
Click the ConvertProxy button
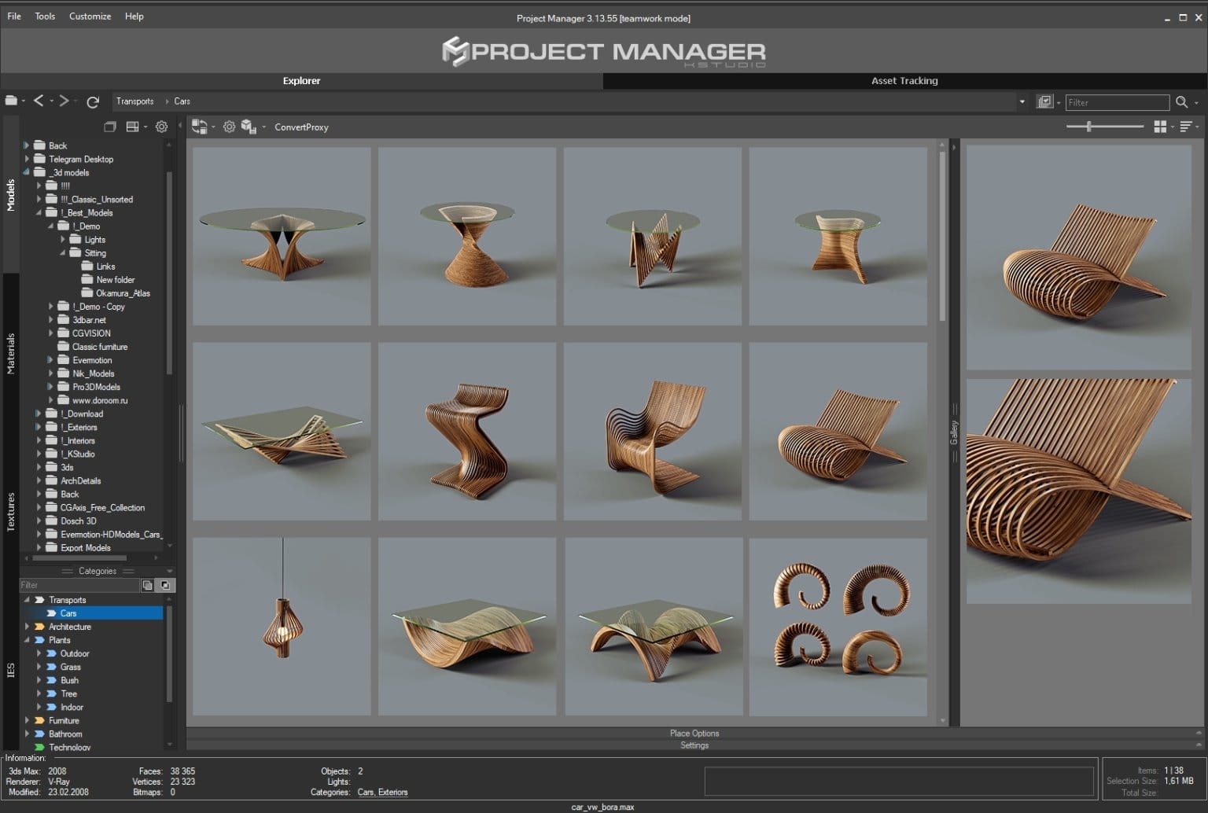click(301, 127)
